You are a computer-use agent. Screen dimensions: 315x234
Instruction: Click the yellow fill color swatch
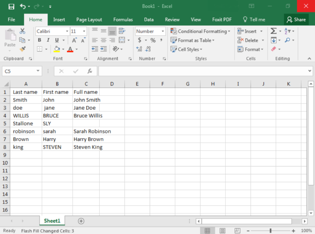pyautogui.click(x=57, y=49)
